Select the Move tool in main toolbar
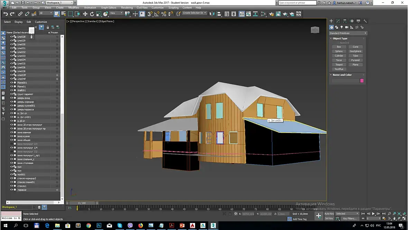The image size is (408, 230). (85, 14)
